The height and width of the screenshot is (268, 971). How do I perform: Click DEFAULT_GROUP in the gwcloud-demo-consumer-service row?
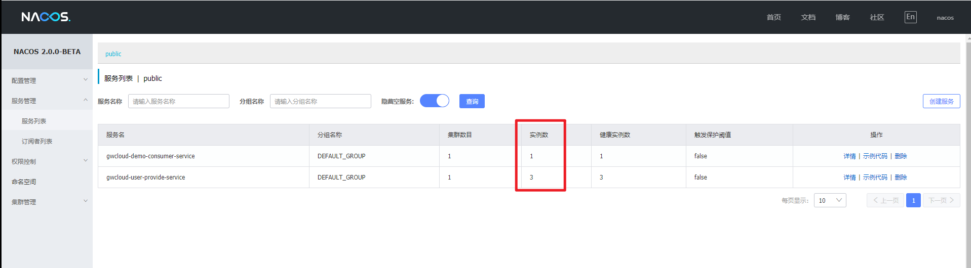(341, 156)
